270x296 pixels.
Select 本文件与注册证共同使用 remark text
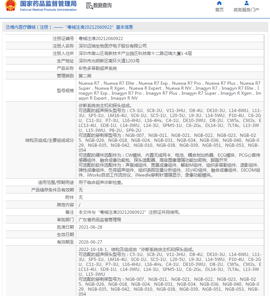click(x=130, y=212)
